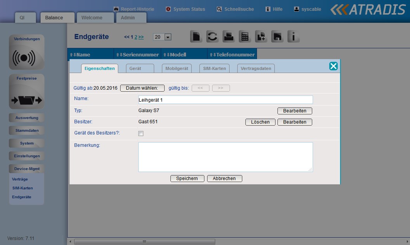Switch to the SIM-Karten tab
This screenshot has width=410, height=245.
[x=215, y=68]
